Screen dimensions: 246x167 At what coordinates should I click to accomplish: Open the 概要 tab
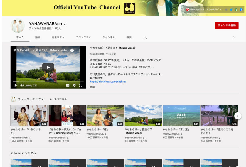click(129, 37)
